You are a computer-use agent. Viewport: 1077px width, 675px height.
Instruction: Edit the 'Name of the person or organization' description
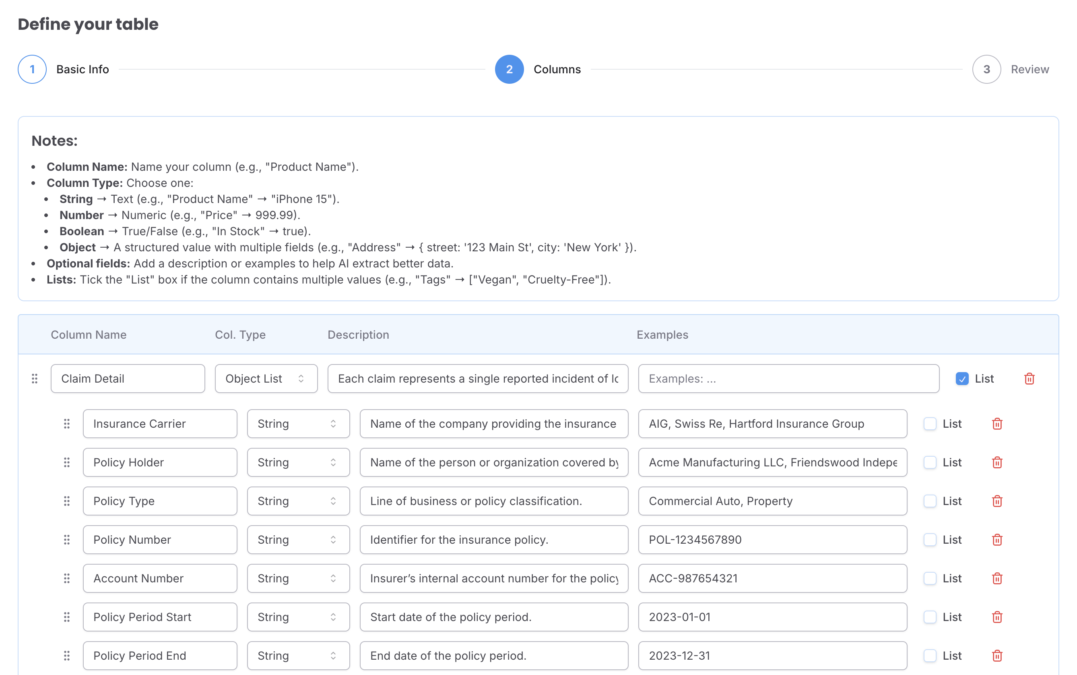pyautogui.click(x=494, y=462)
